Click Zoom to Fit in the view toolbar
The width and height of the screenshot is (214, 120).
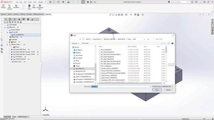[x=110, y=15]
